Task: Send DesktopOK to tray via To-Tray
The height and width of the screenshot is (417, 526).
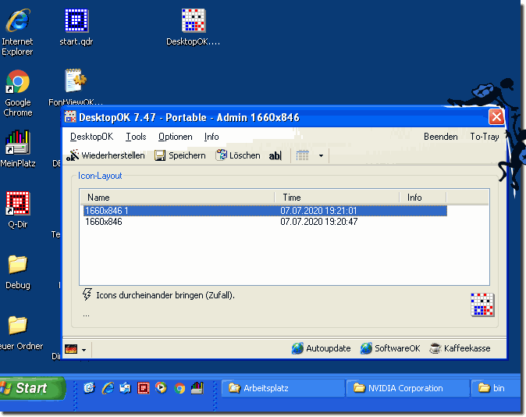Action: pos(485,137)
